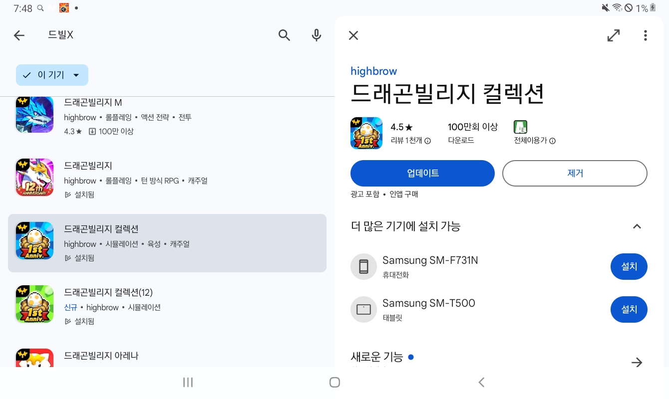Go back using the top-left arrow

[19, 35]
